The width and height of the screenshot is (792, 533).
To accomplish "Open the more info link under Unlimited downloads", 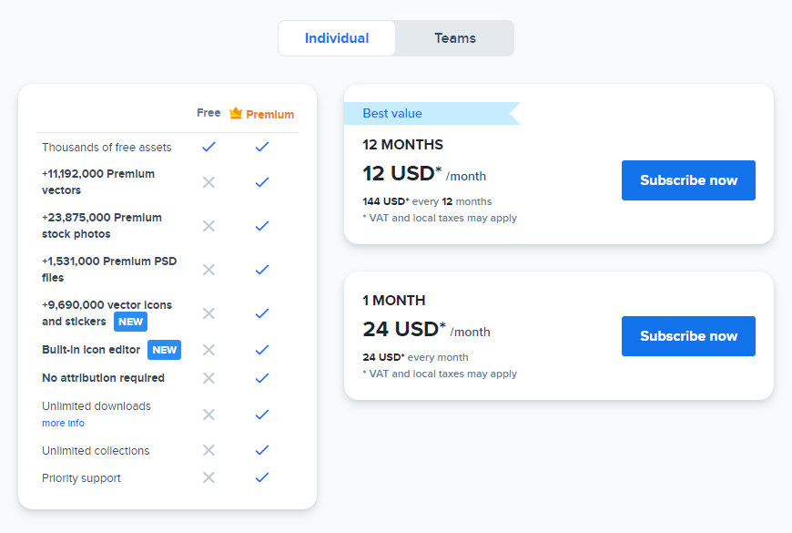I will (x=63, y=423).
